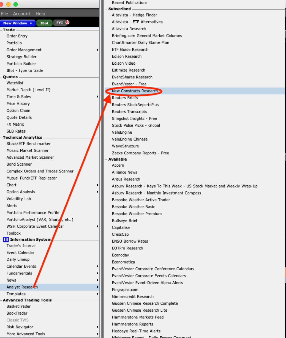Open the Account menu

[x=22, y=13]
